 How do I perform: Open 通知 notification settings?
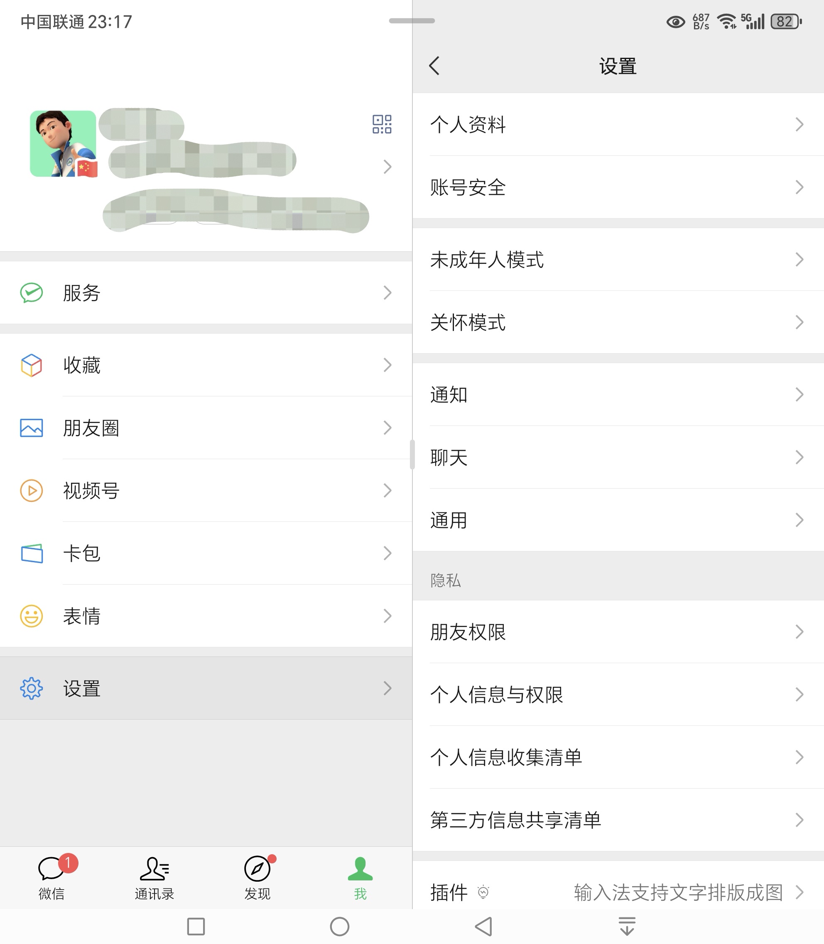449,395
